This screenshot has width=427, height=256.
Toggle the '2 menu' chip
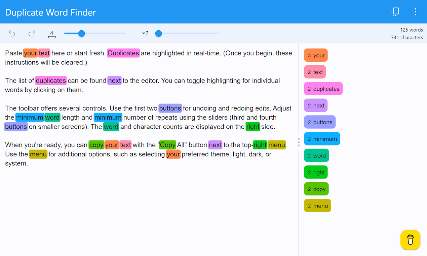coord(317,206)
